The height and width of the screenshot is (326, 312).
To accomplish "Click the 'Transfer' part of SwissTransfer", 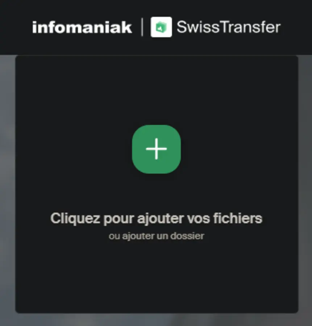I will pyautogui.click(x=250, y=27).
